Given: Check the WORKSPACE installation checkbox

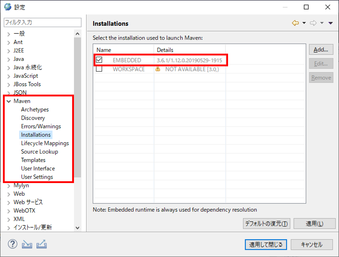Looking at the screenshot, I should [x=99, y=69].
